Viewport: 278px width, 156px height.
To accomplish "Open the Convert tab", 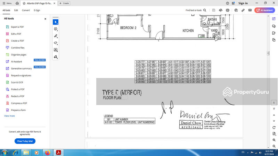I will pos(26,10).
